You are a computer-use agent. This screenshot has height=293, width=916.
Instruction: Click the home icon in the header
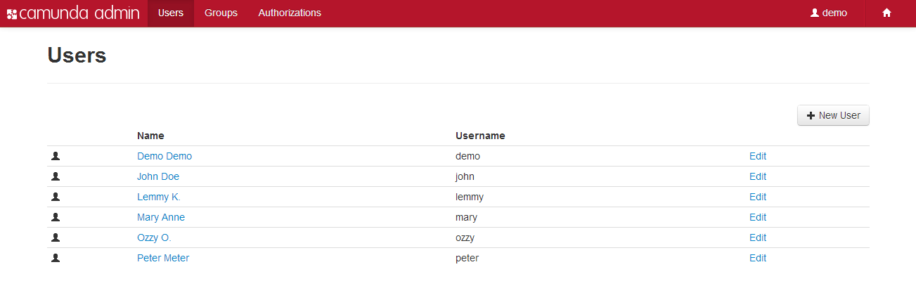click(886, 13)
